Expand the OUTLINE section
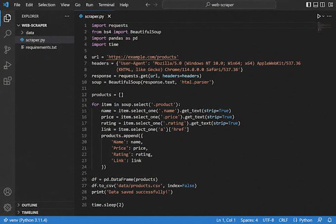This screenshot has width=336, height=224. pyautogui.click(x=29, y=205)
